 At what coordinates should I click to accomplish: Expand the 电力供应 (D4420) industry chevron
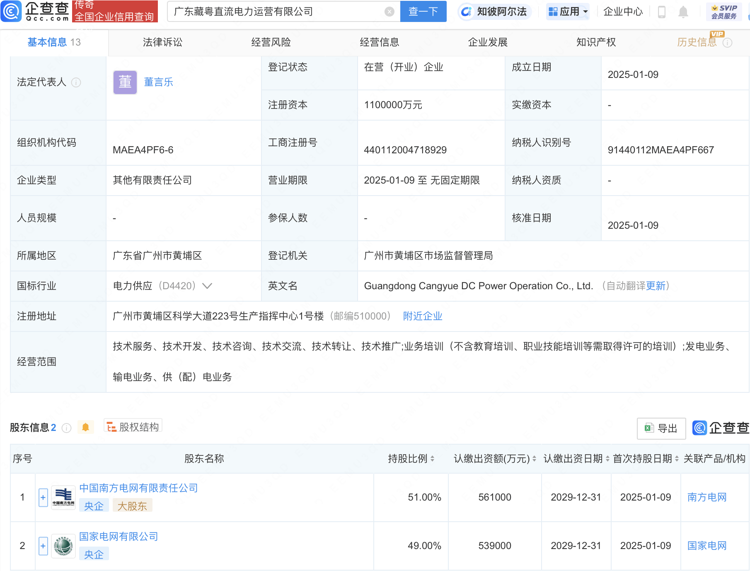pos(207,286)
